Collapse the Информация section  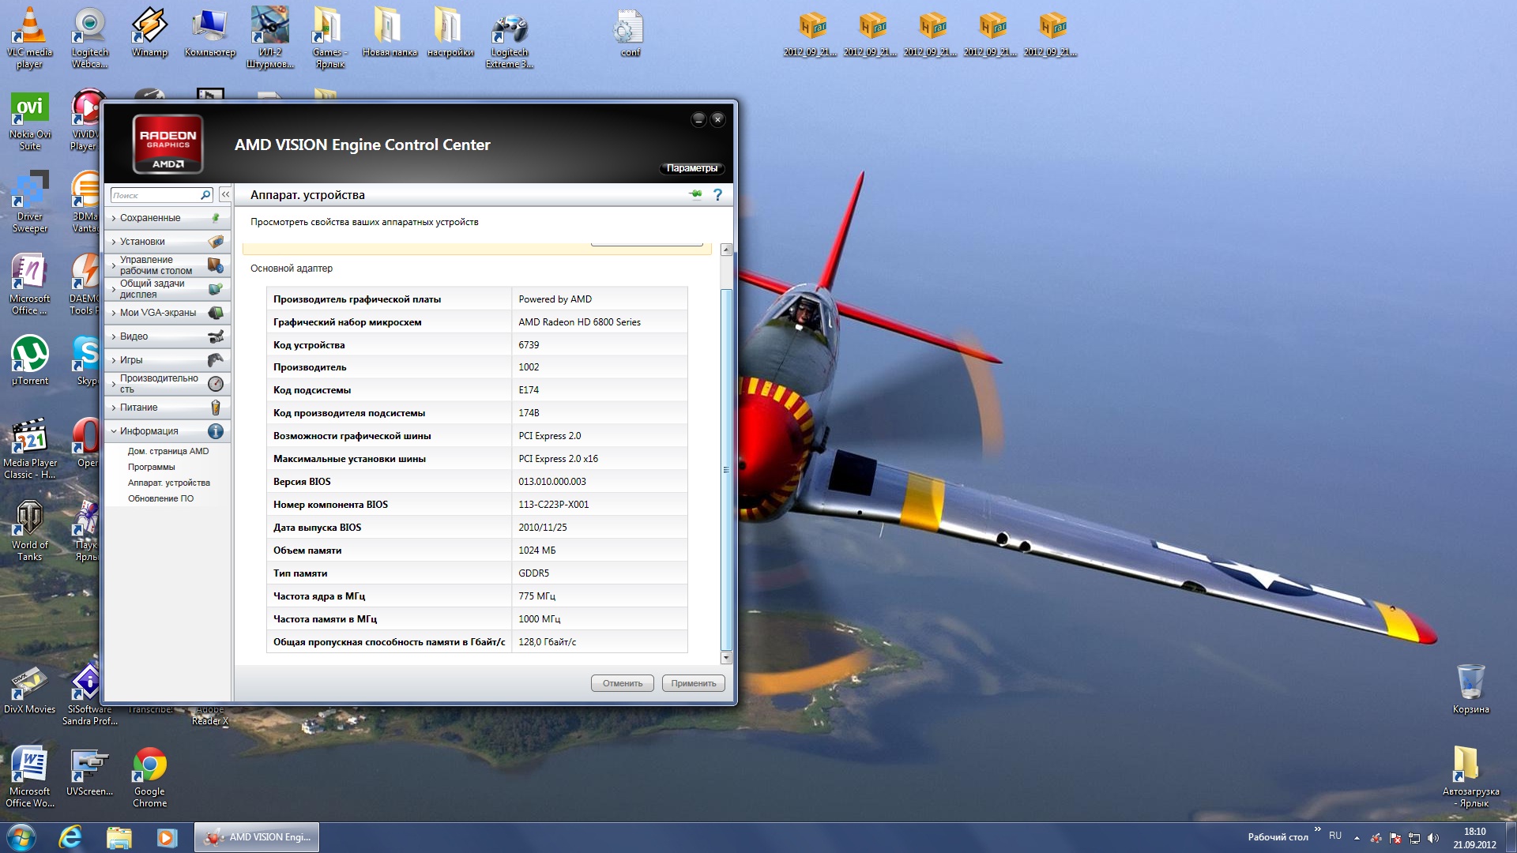click(149, 431)
